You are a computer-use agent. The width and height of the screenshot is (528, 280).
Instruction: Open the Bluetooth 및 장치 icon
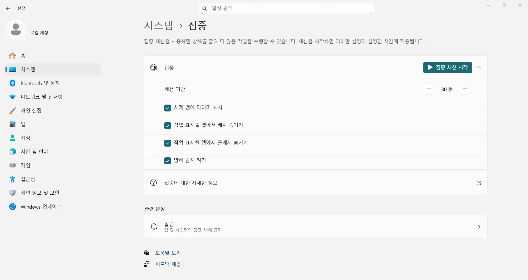click(x=13, y=83)
